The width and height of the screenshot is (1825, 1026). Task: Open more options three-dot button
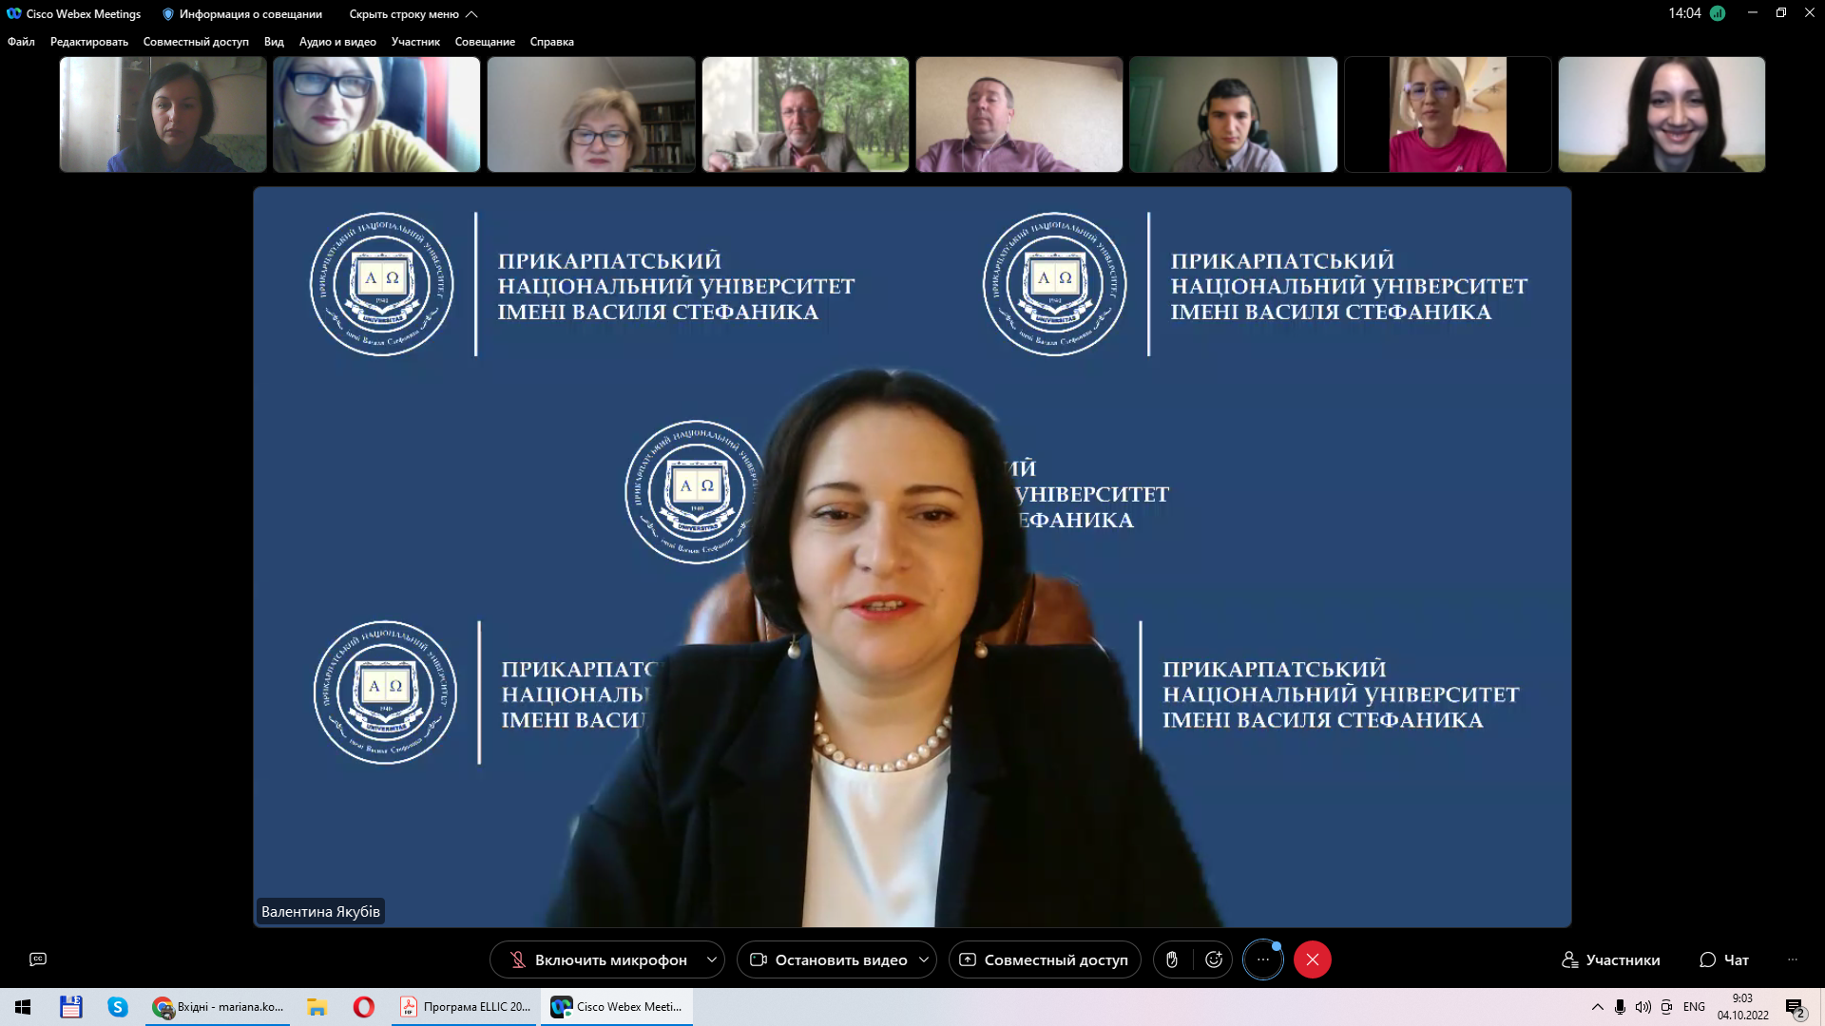click(1263, 959)
